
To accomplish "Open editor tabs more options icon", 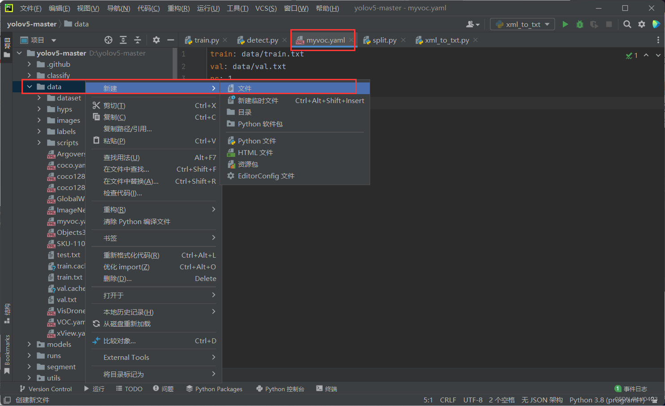I will click(x=658, y=40).
